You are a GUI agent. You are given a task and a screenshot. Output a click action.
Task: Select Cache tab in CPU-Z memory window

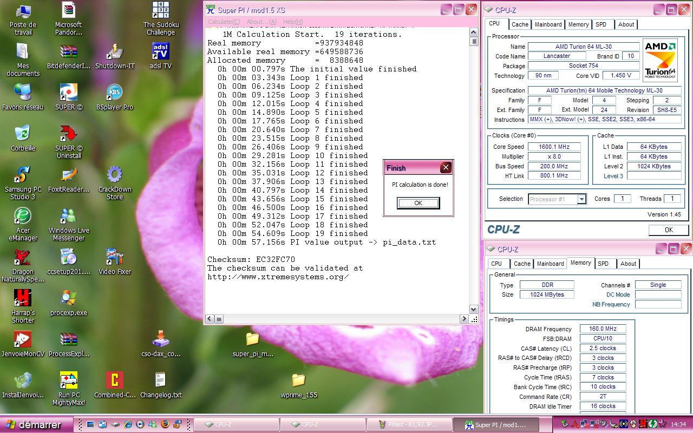point(522,264)
